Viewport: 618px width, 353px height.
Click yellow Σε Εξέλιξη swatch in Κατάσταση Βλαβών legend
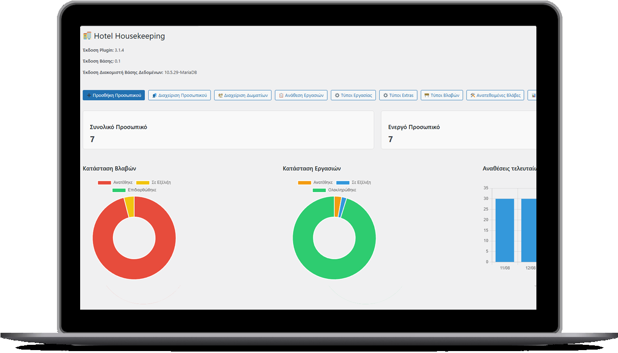(x=142, y=183)
